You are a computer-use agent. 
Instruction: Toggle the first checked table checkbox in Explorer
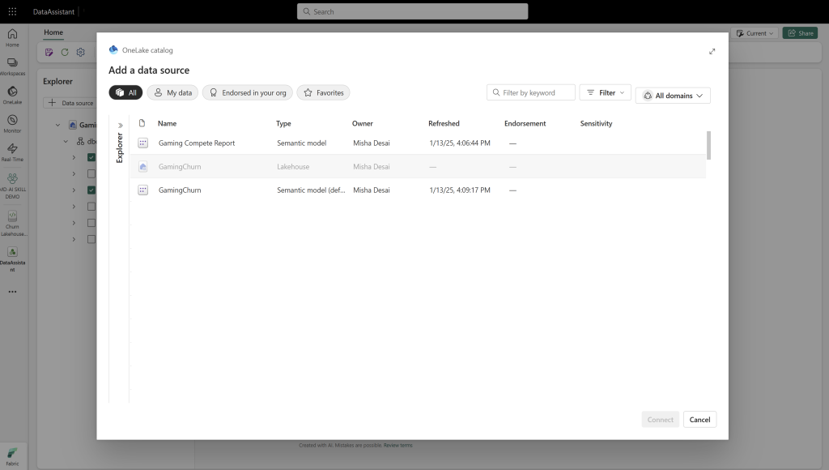click(x=91, y=157)
